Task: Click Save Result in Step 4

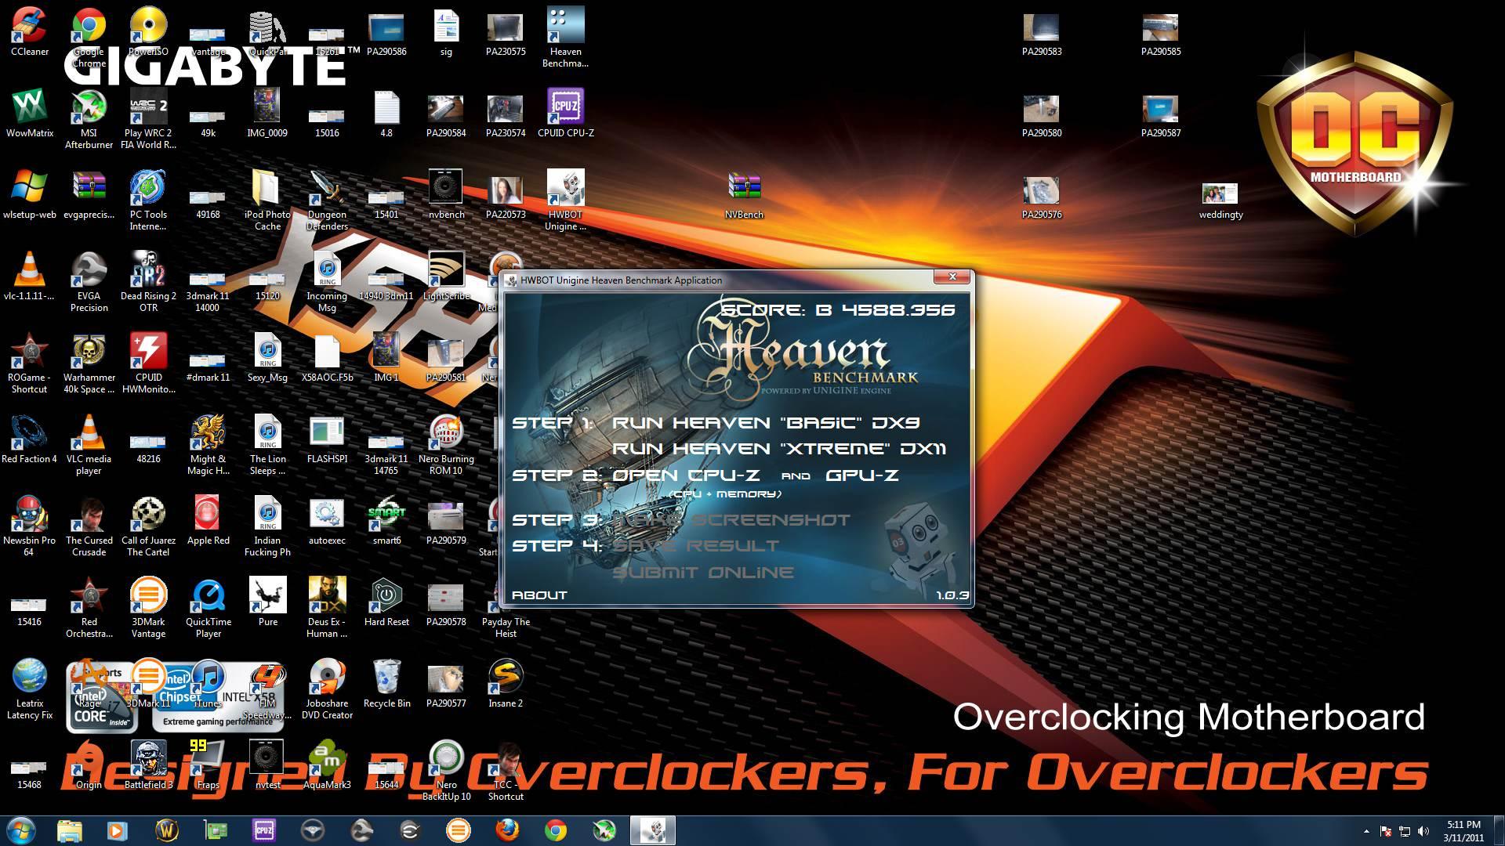Action: coord(695,546)
